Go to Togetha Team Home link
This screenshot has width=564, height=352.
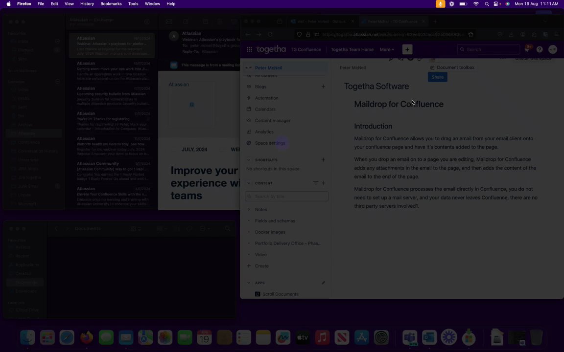[352, 49]
